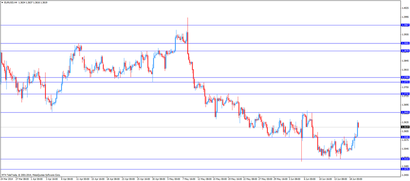Click the 6 Jun 00:00 time label
This screenshot has width=410, height=181.
coord(310,179)
